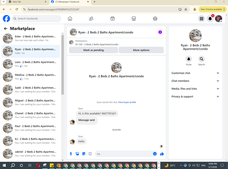Choose a sticker icon
228x169 pixels.
[x=84, y=154]
